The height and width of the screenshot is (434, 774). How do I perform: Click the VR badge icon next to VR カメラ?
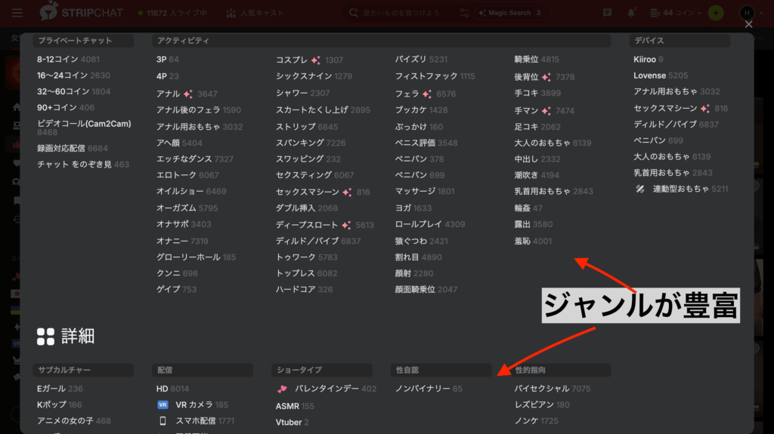163,405
